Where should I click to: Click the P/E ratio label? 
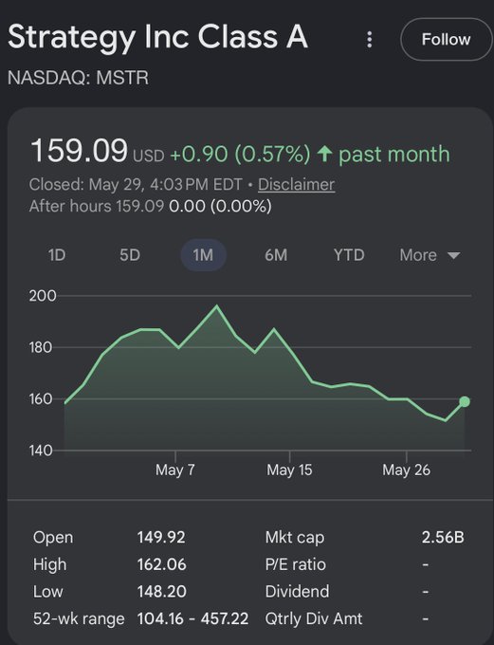point(295,564)
